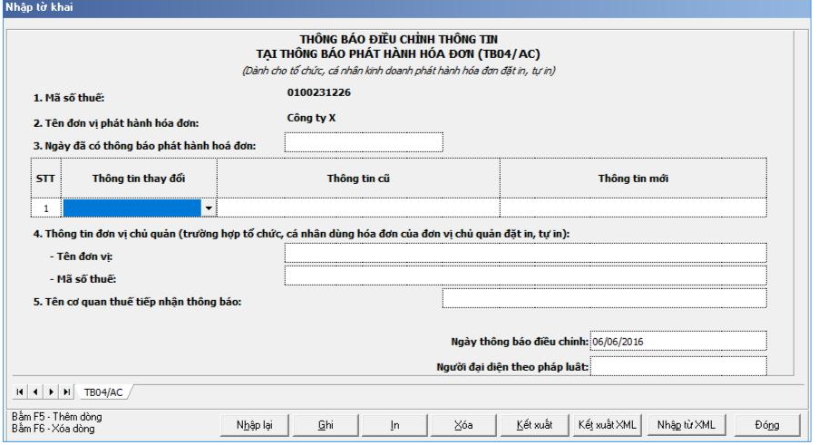The image size is (818, 445).
Task: Save with the Ghi button
Action: click(326, 425)
